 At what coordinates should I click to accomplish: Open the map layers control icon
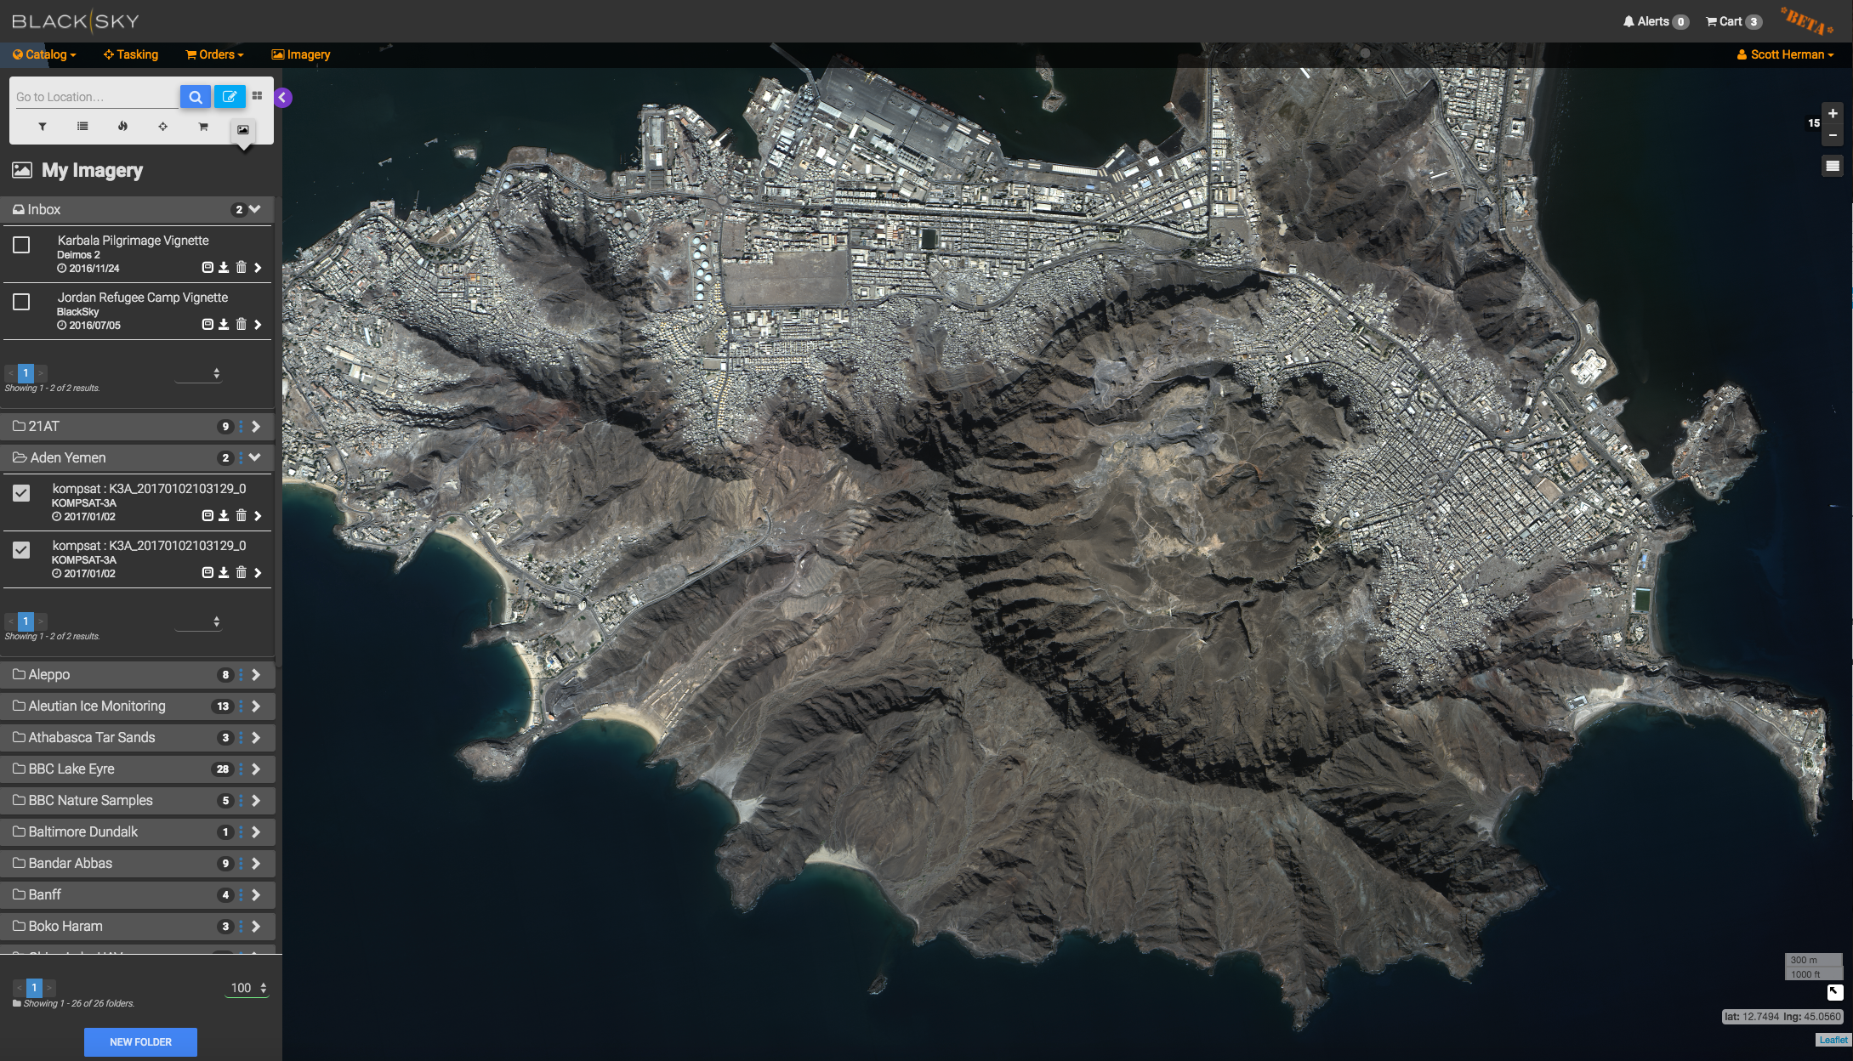coord(1832,166)
